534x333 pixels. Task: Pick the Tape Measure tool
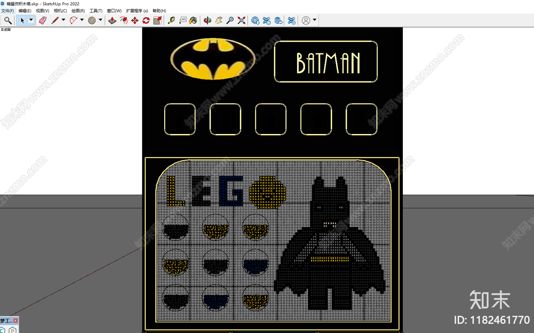[171, 21]
